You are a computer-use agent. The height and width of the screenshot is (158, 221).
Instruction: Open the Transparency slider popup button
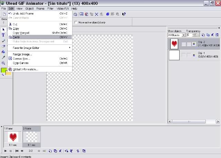(198, 35)
